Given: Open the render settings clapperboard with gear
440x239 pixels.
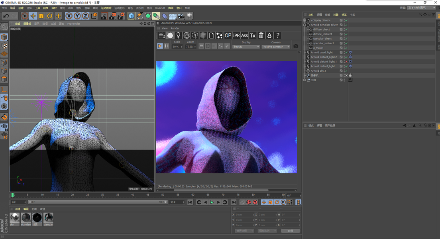Looking at the screenshot, I should [x=121, y=16].
